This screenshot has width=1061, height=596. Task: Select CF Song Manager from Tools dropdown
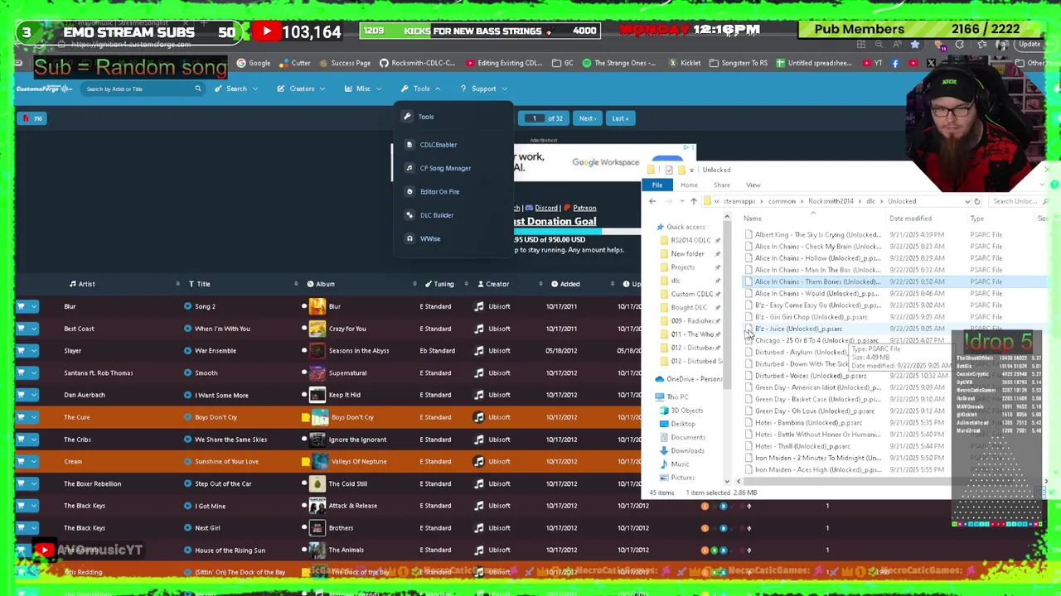[x=445, y=168]
